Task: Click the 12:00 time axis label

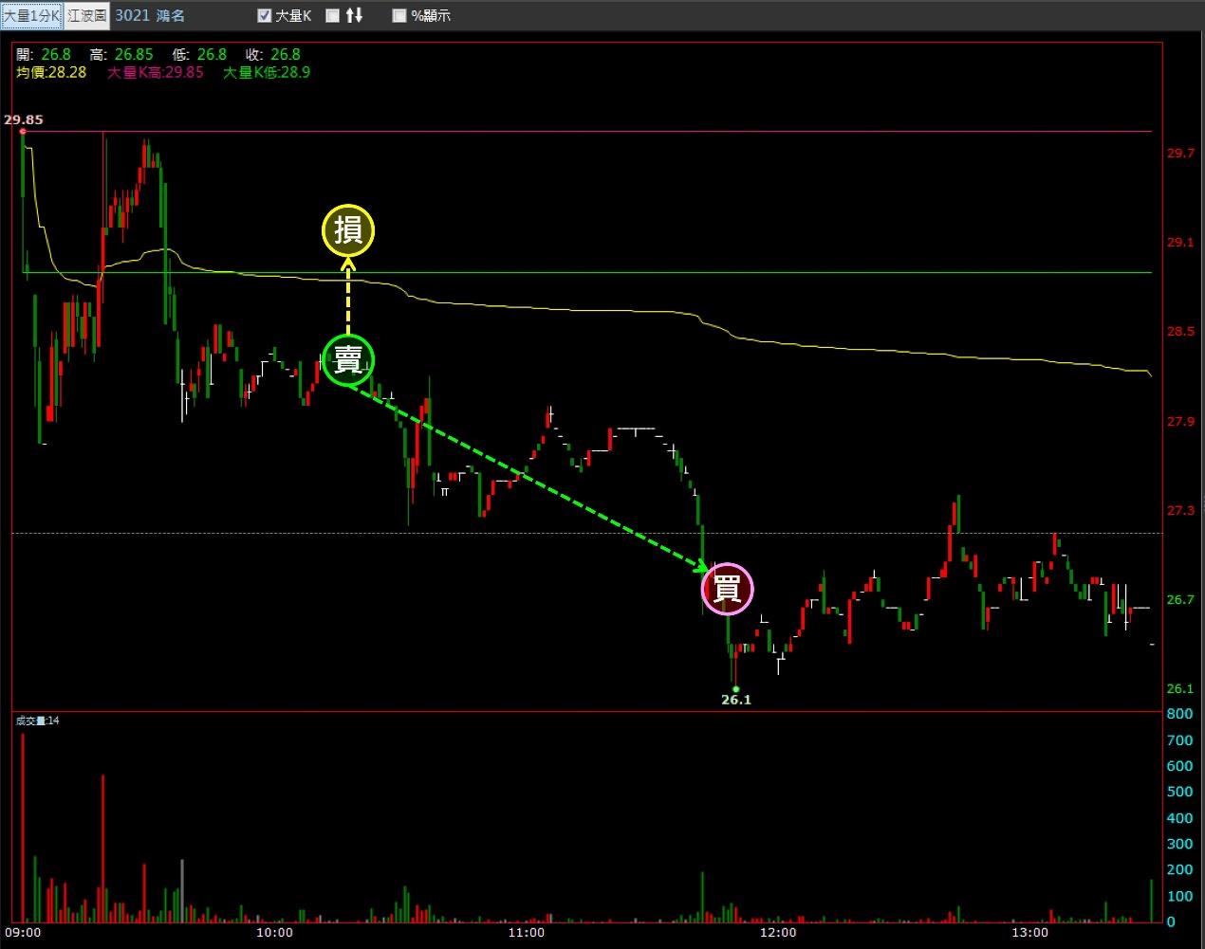Action: [x=777, y=932]
